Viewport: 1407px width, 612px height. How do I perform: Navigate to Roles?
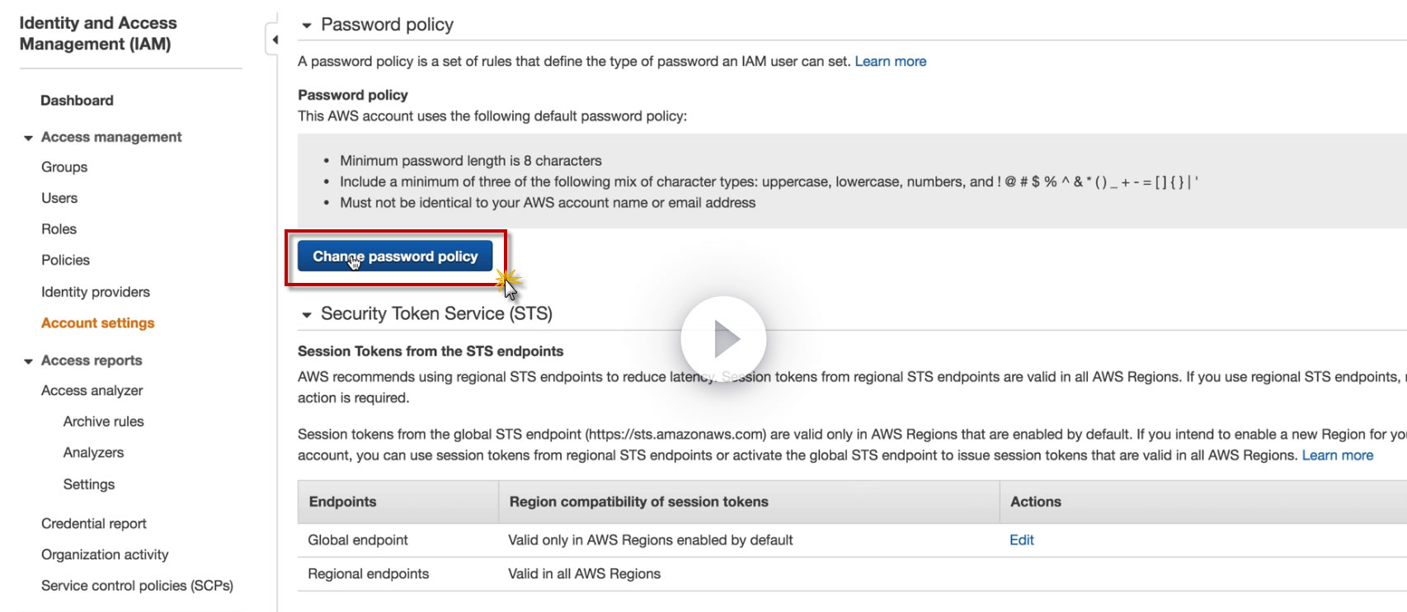pyautogui.click(x=59, y=229)
